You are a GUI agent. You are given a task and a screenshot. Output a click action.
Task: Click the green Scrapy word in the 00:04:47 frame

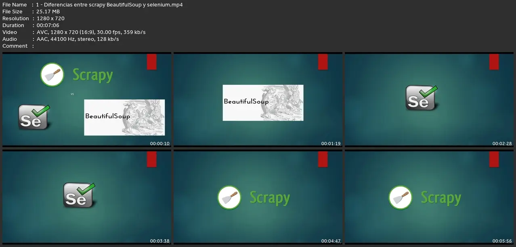pos(270,198)
